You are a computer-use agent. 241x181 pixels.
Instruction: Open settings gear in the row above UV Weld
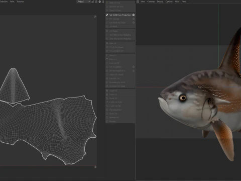[x=134, y=23]
